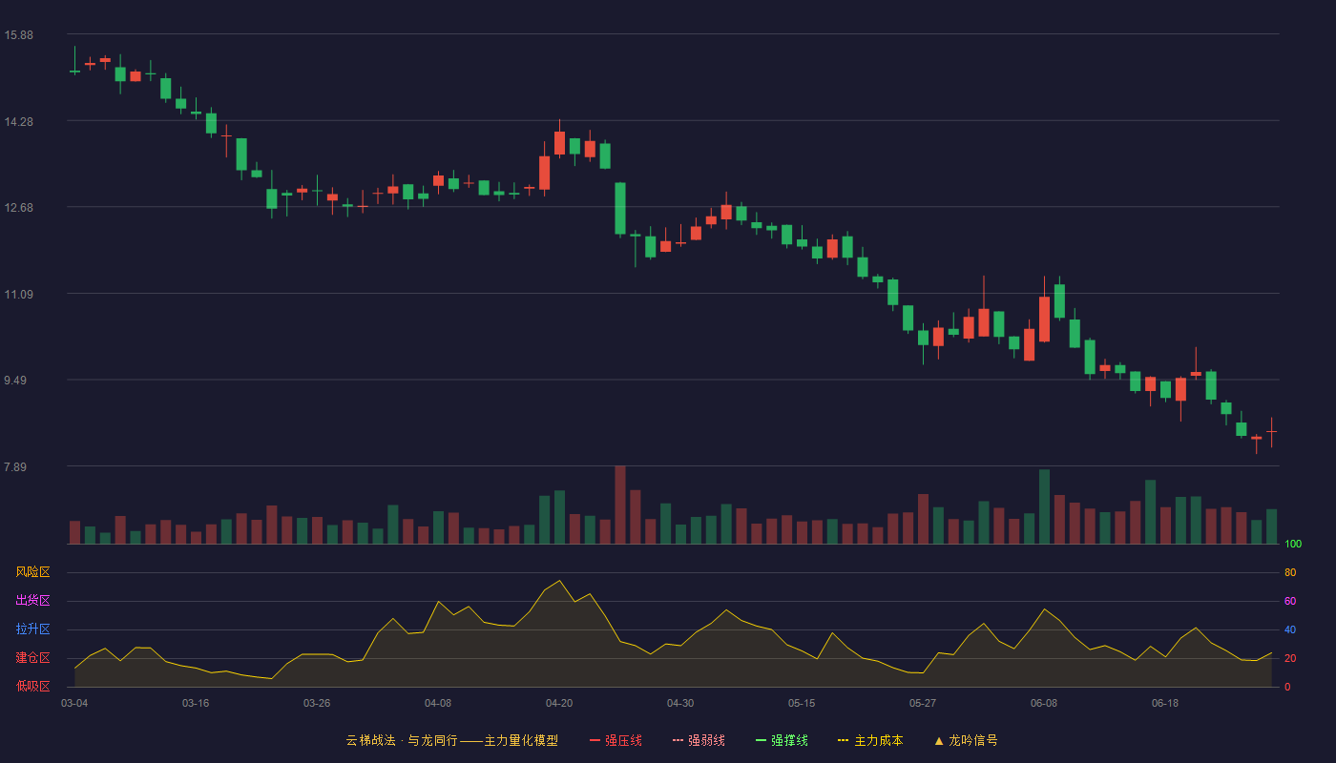Click the 建仓区 zone label
This screenshot has width=1336, height=763.
[x=32, y=658]
